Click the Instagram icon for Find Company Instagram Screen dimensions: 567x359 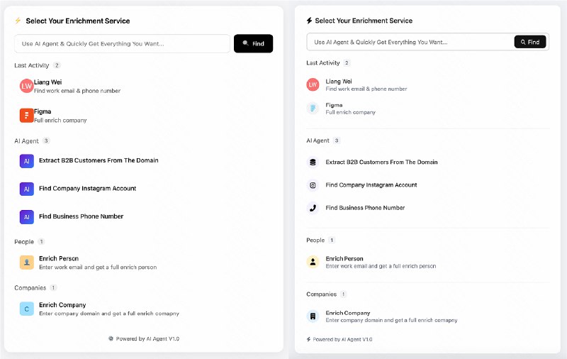[x=313, y=185]
